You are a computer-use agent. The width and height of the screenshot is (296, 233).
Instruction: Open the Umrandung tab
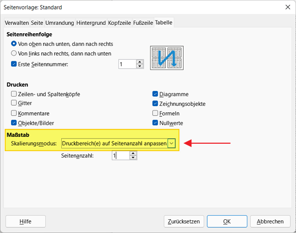click(x=60, y=23)
